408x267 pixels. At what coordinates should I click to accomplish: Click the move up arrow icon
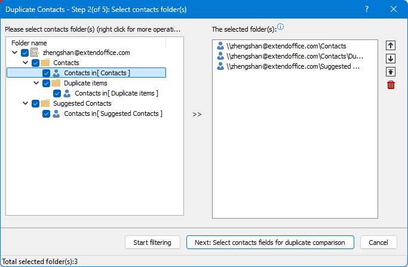(391, 45)
